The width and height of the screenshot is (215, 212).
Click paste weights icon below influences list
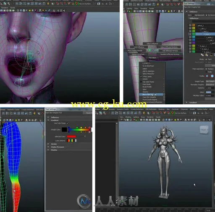(207, 55)
